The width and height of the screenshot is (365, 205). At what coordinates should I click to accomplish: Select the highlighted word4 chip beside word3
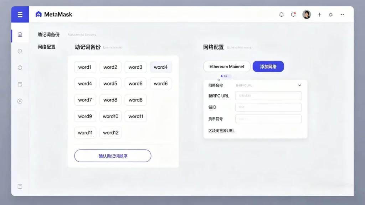coord(161,67)
